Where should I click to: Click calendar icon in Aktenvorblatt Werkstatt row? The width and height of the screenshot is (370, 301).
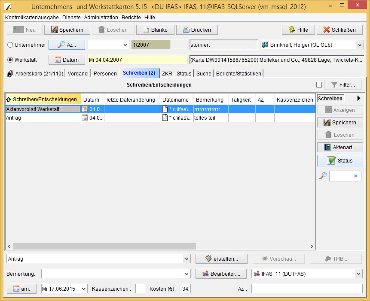pyautogui.click(x=85, y=109)
